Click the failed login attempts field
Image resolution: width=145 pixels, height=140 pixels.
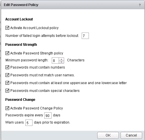coord(85,36)
